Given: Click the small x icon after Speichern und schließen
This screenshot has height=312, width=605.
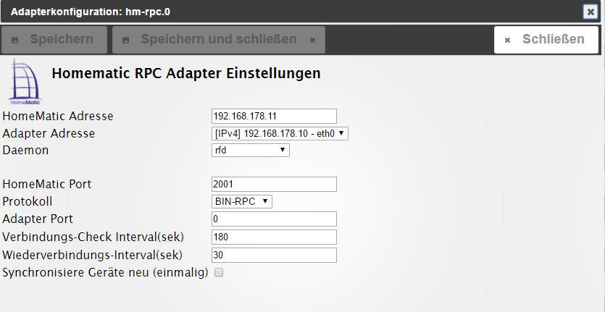Looking at the screenshot, I should click(313, 40).
